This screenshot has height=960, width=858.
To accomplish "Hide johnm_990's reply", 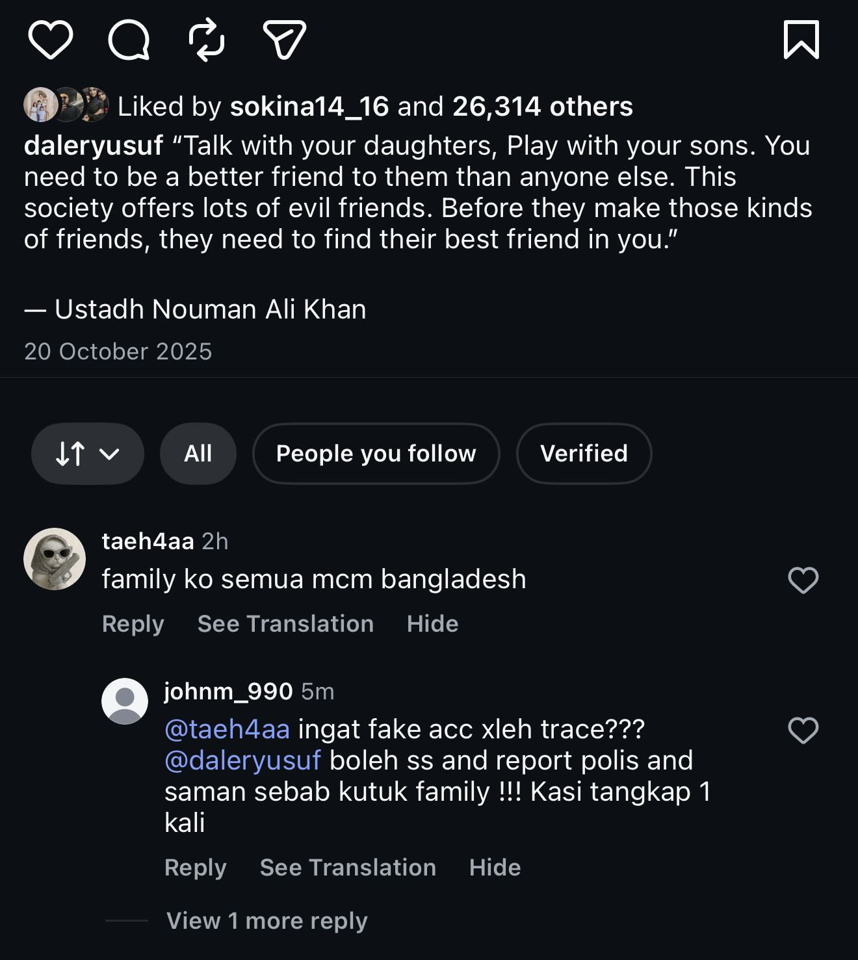I will 495,868.
